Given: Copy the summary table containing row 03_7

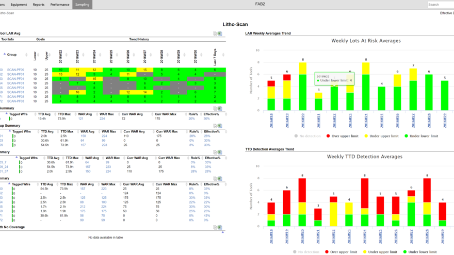Looking at the screenshot, I should 215,152.
